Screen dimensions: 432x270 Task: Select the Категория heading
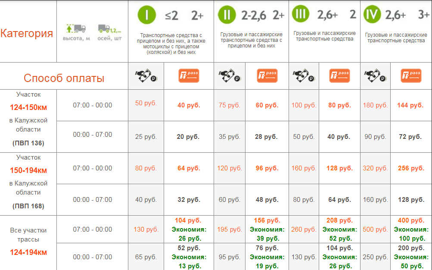click(x=27, y=33)
